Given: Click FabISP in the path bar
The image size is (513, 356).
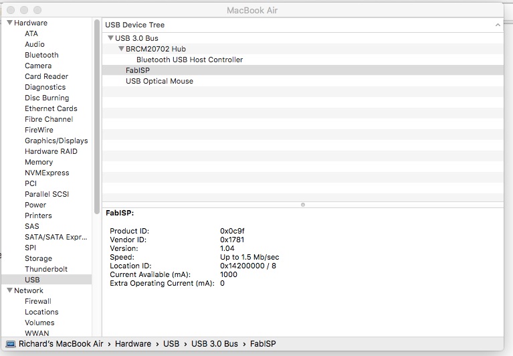Looking at the screenshot, I should [263, 344].
